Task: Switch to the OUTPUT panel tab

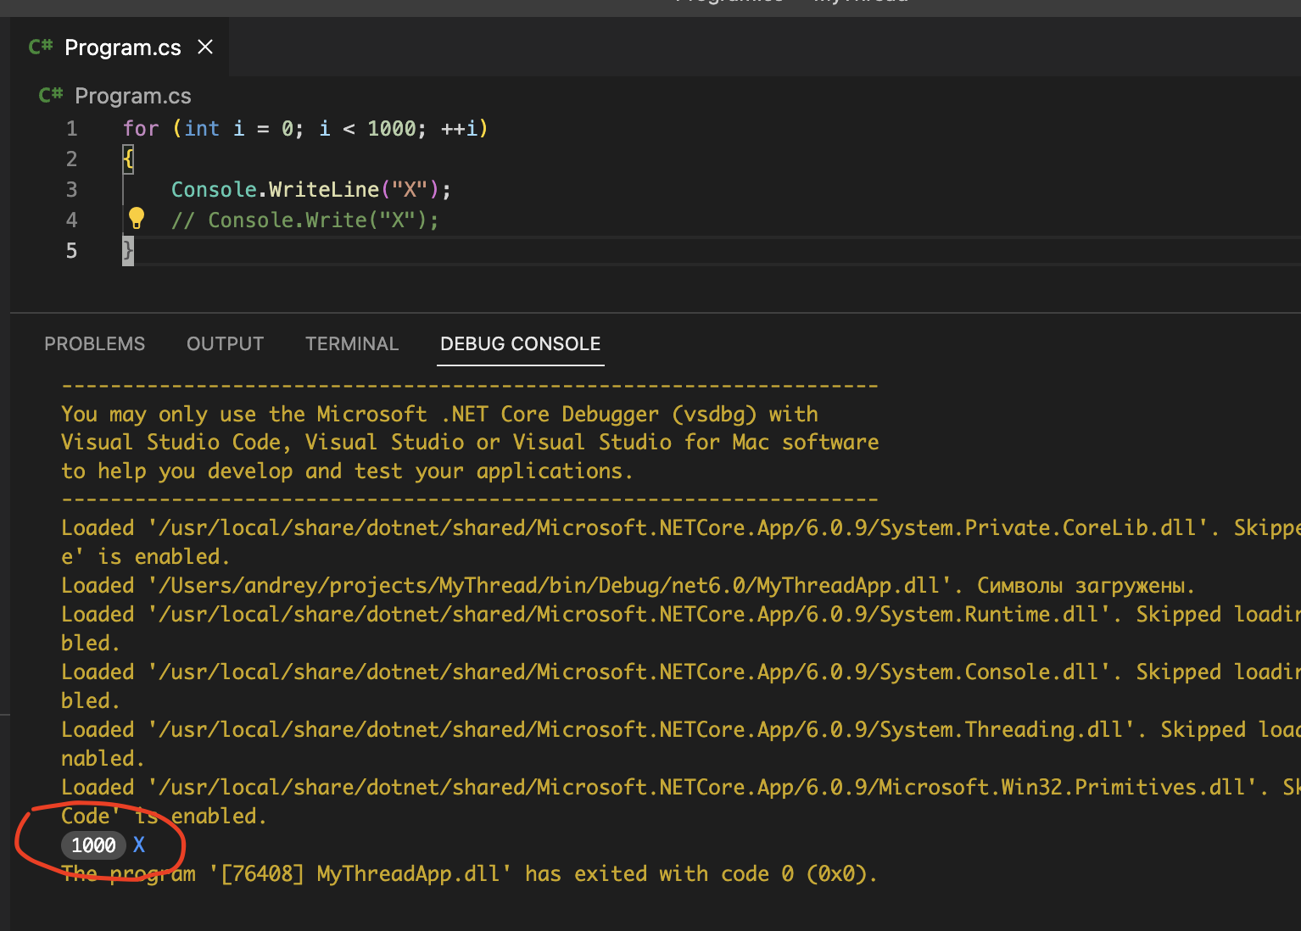Action: (226, 343)
